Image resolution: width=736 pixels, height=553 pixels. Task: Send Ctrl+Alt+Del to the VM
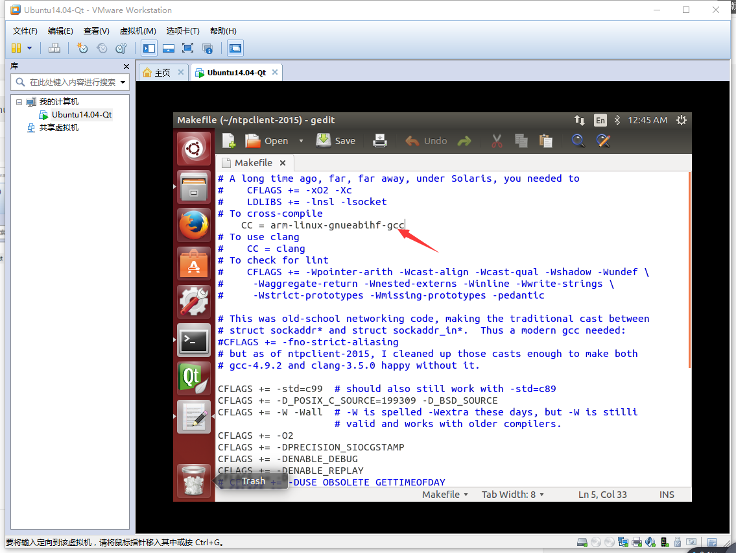(x=54, y=48)
